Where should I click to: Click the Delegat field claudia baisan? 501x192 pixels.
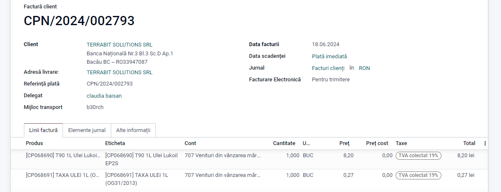click(x=104, y=96)
